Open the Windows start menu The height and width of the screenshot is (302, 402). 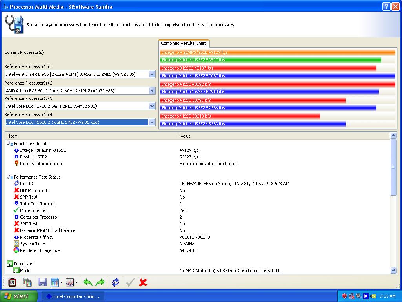tap(18, 296)
